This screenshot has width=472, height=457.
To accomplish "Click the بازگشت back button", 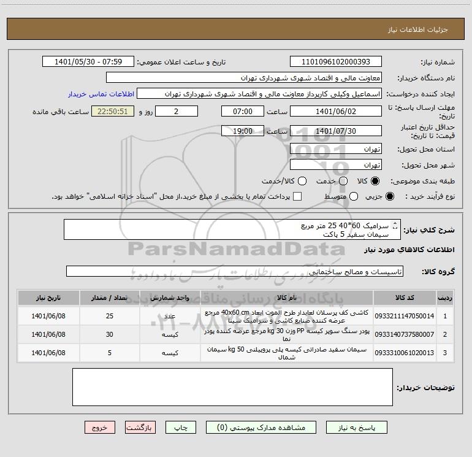I will pyautogui.click(x=140, y=428).
